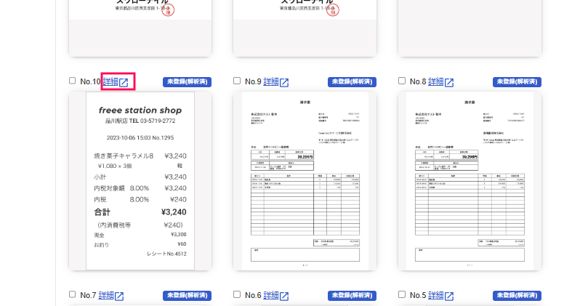Open the No.8 invoice document thumbnail
Viewport: 572px width, 306px height.
tap(470, 181)
